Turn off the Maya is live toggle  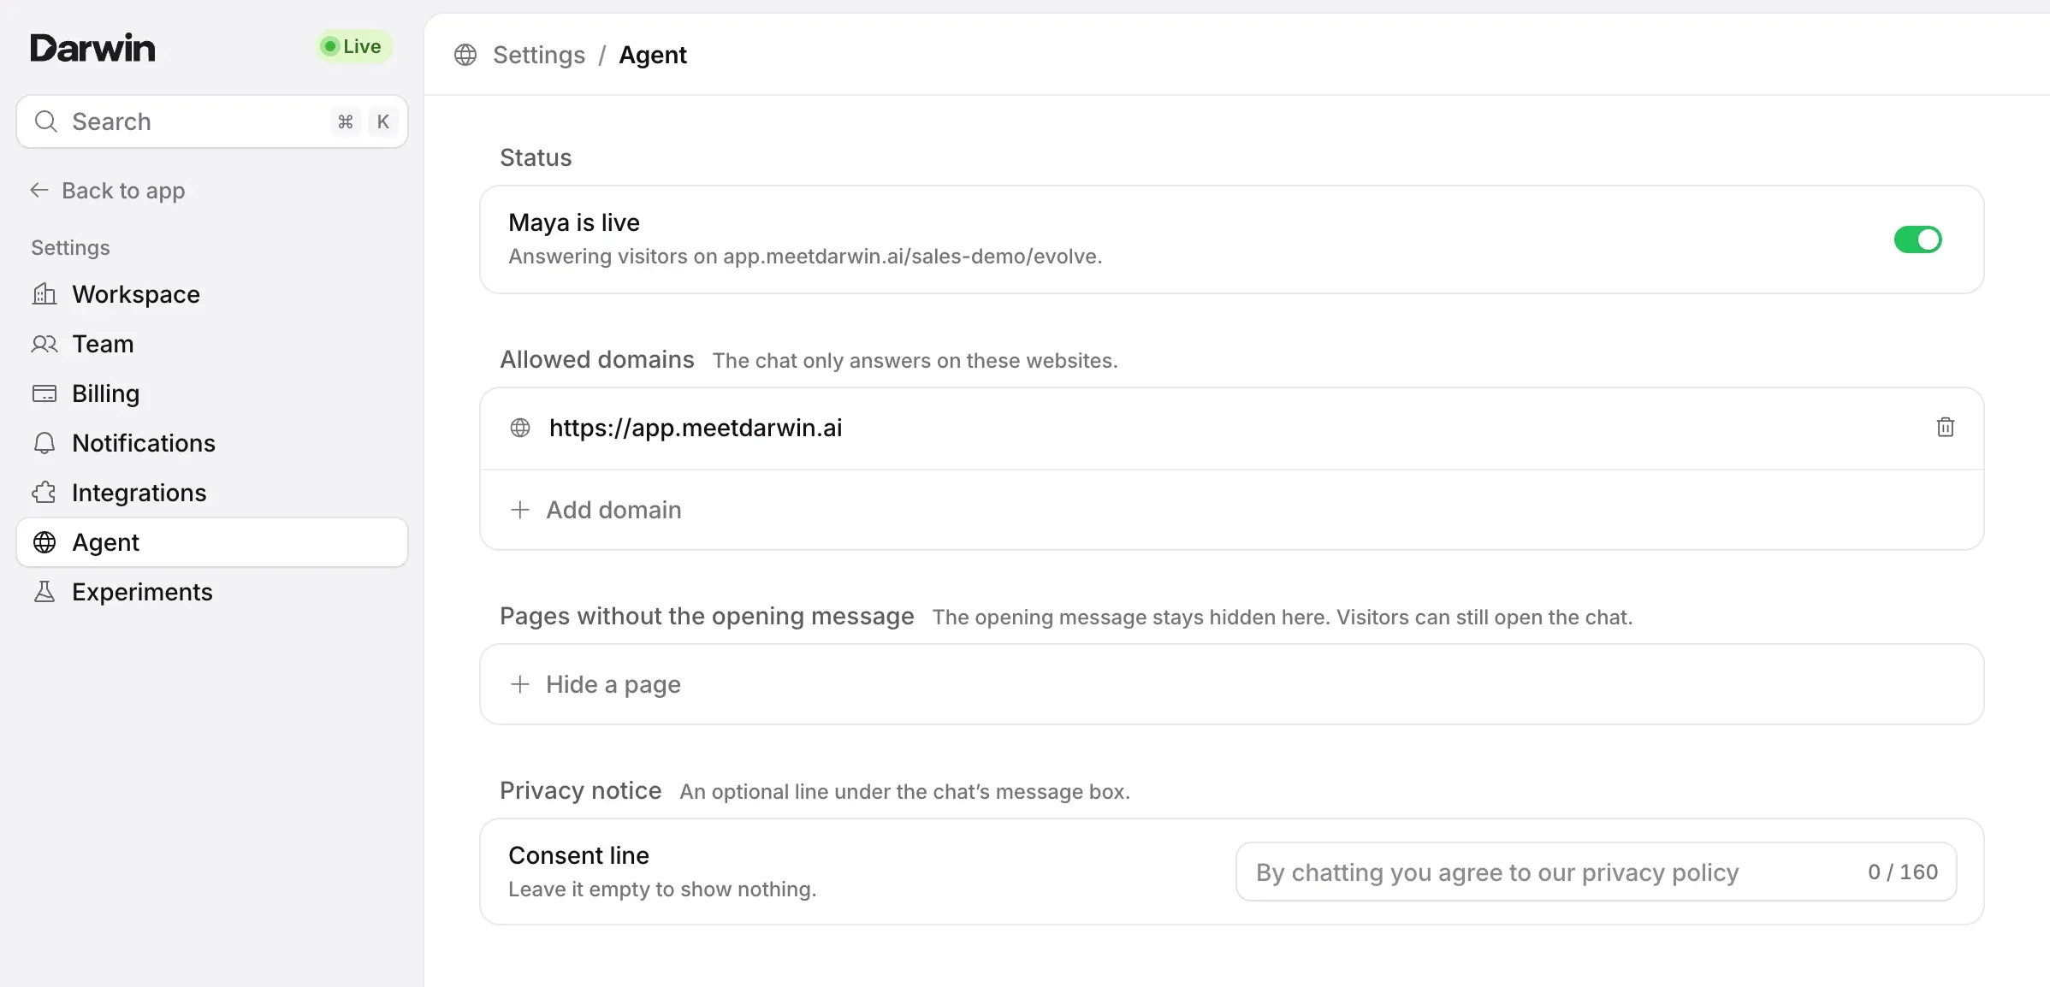pos(1917,239)
